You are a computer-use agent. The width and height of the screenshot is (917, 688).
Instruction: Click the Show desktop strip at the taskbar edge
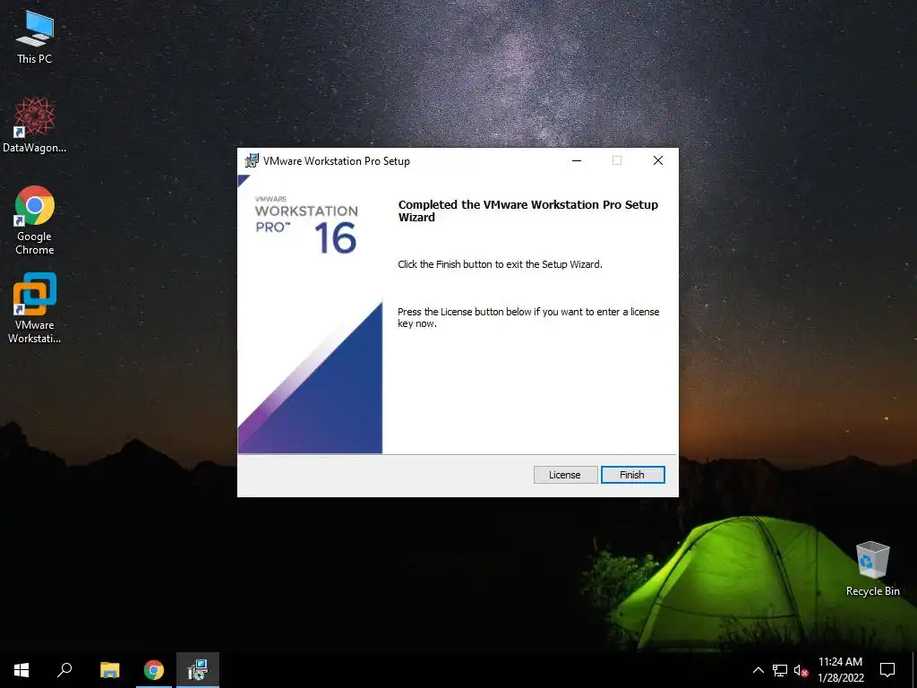click(x=914, y=670)
